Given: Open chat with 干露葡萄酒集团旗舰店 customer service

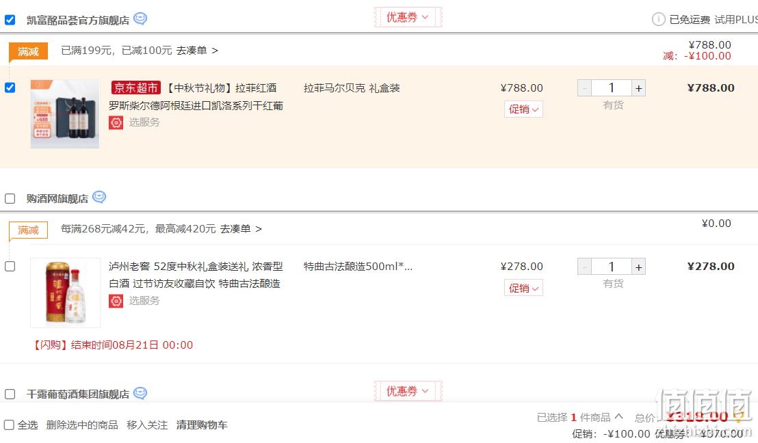Looking at the screenshot, I should click(140, 393).
